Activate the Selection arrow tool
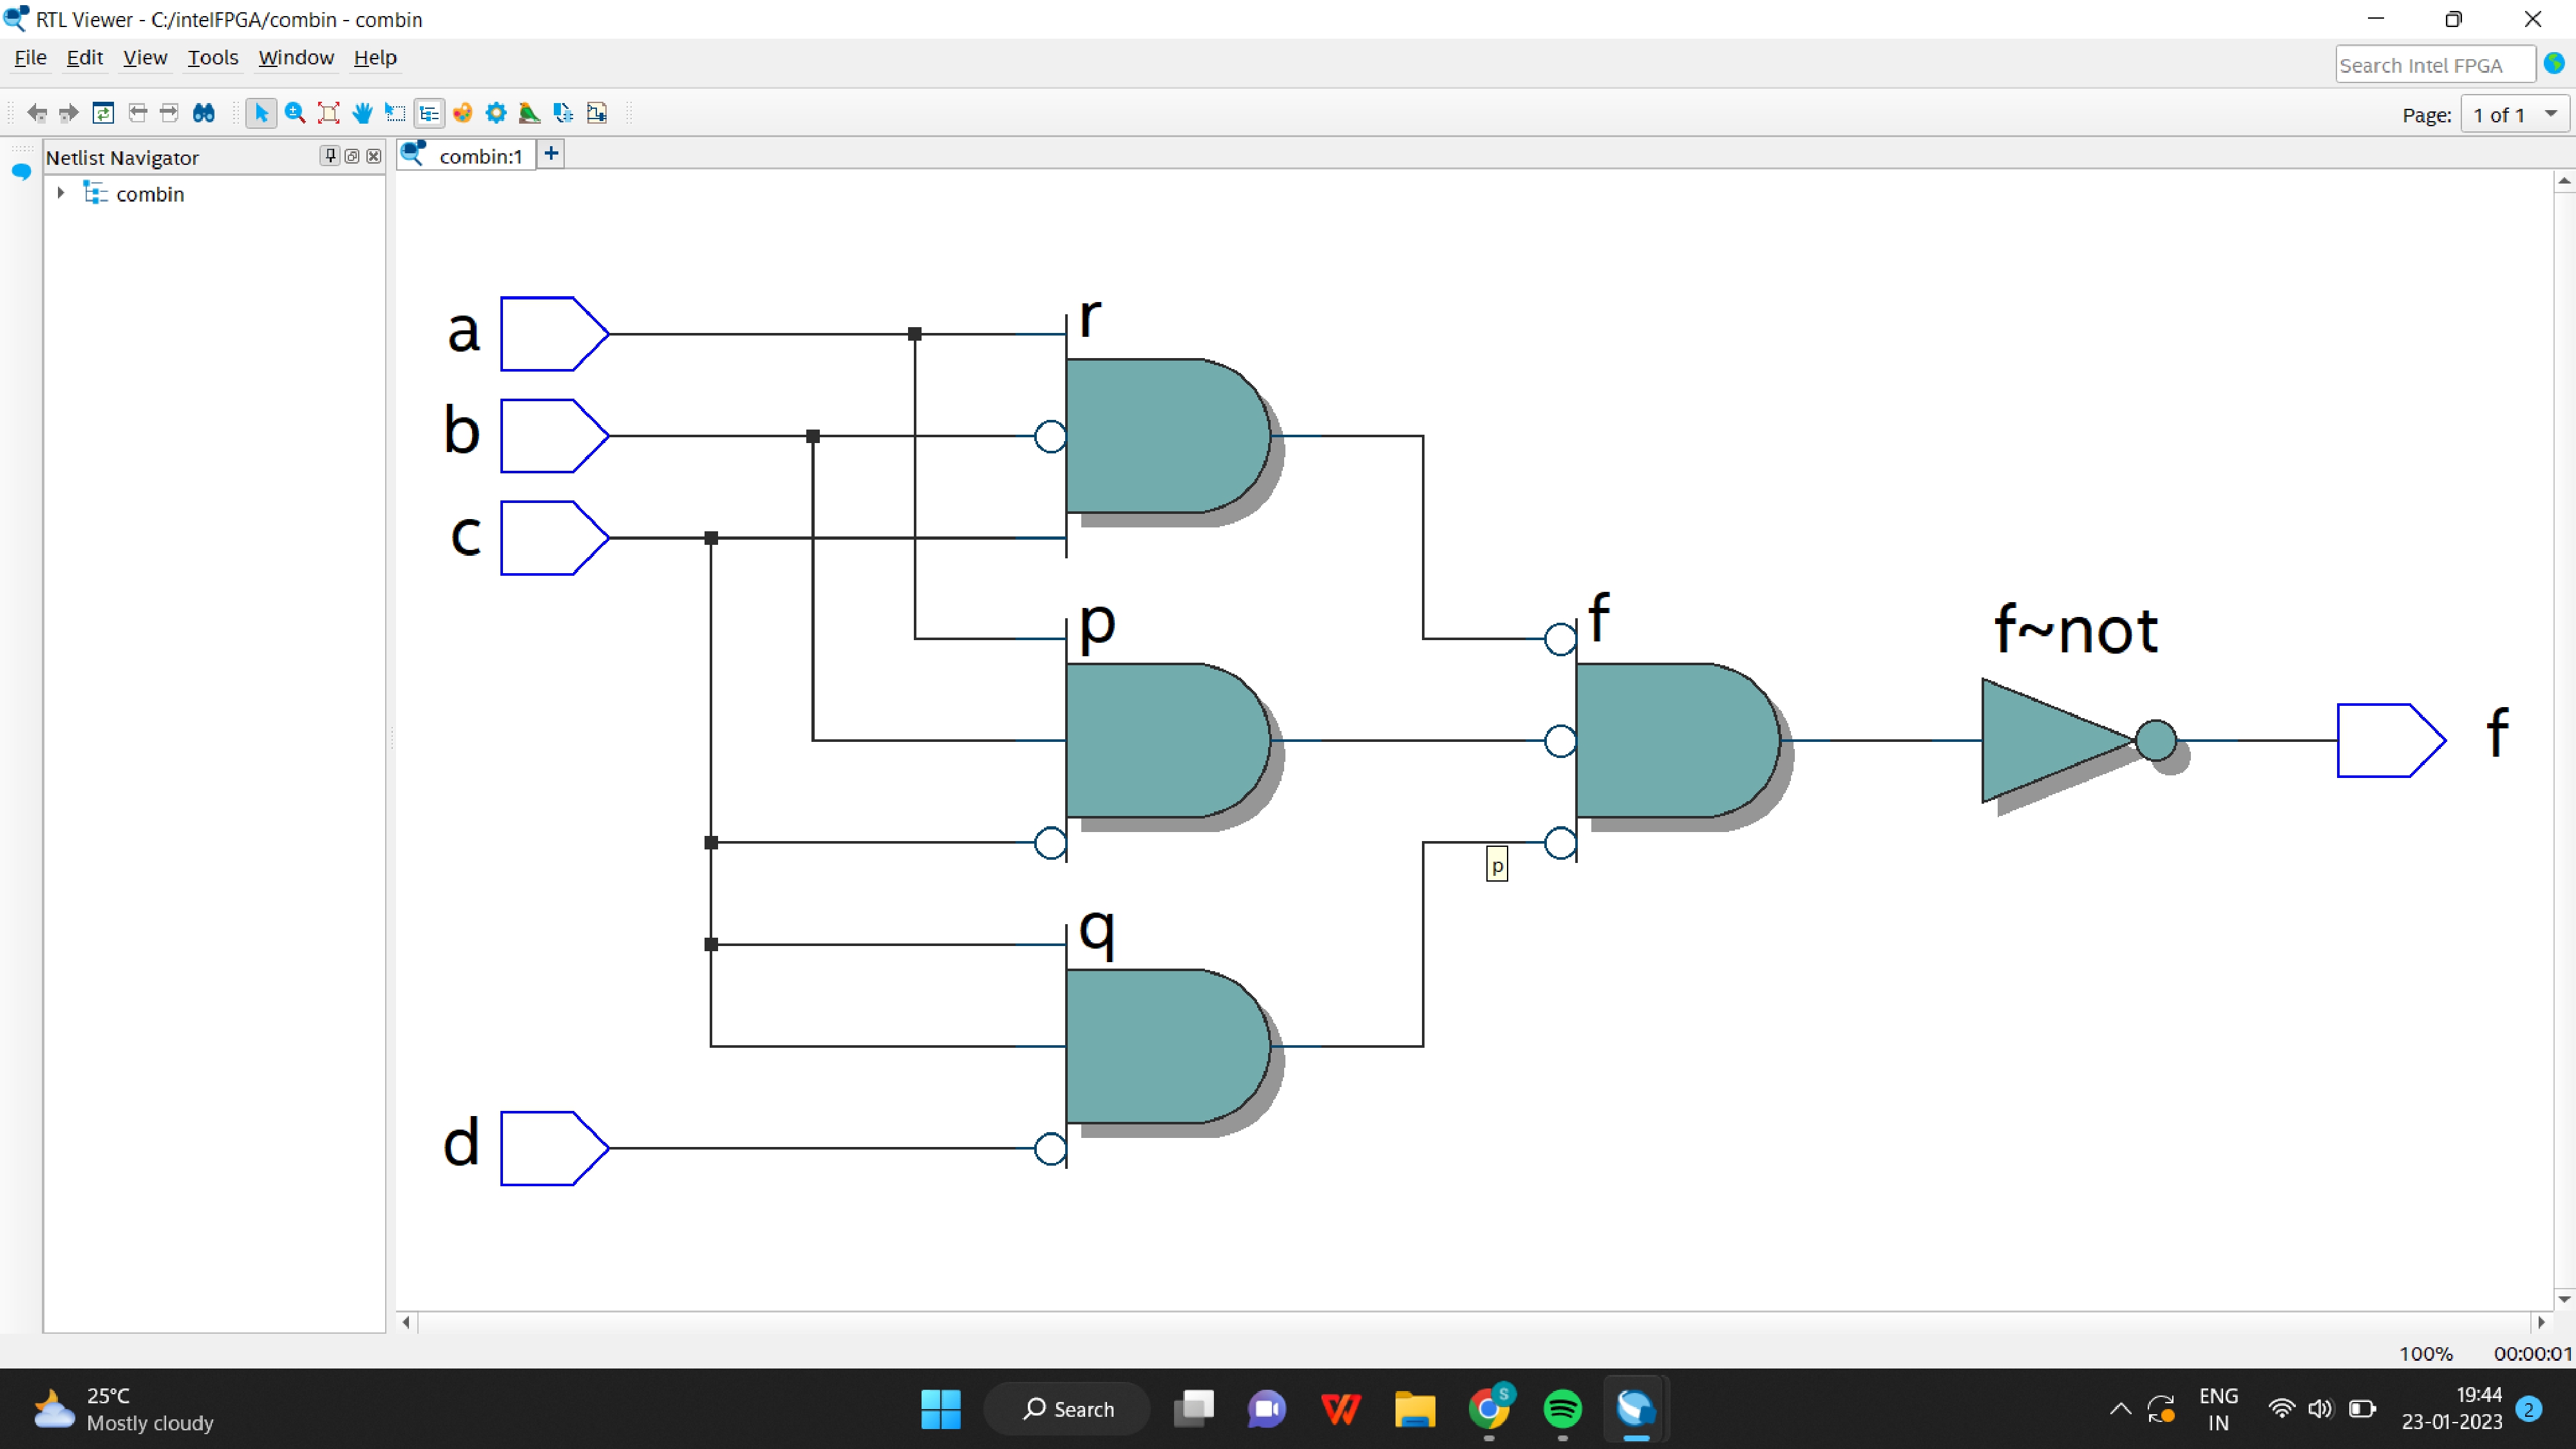2576x1449 pixels. pos(261,113)
